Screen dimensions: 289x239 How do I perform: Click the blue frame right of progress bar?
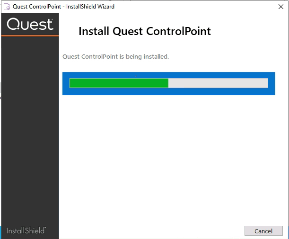(x=271, y=83)
